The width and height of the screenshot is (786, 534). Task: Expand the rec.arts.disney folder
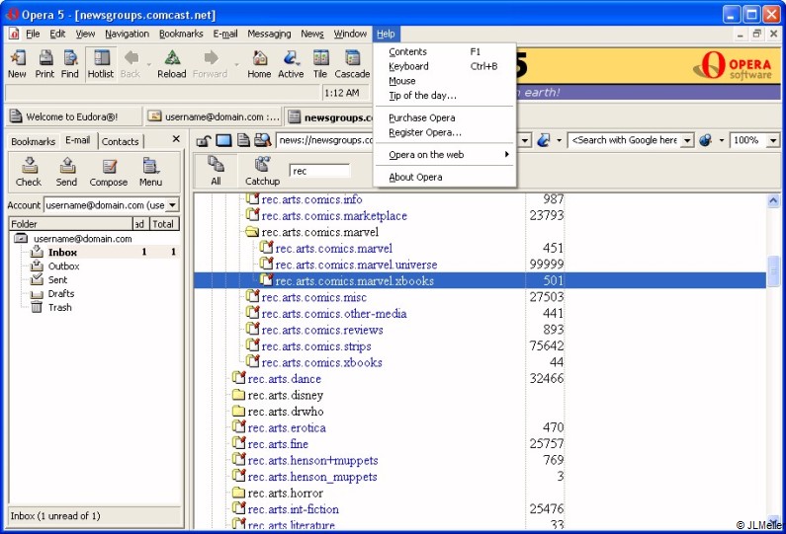pyautogui.click(x=238, y=395)
